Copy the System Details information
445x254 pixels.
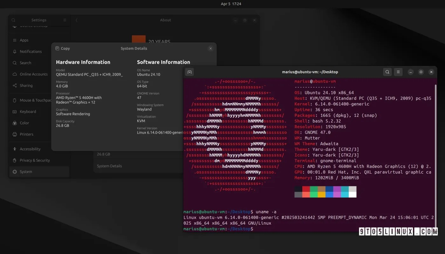62,49
